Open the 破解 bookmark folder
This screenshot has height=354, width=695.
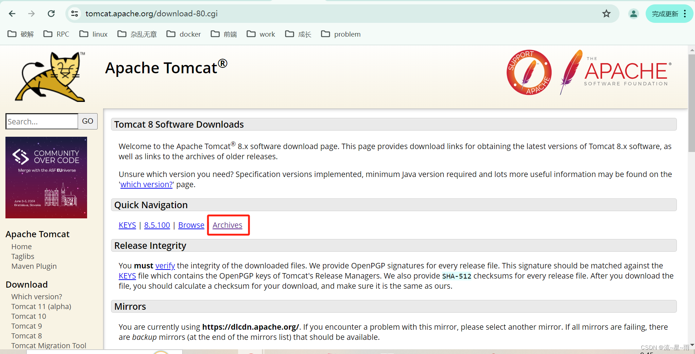tap(21, 34)
